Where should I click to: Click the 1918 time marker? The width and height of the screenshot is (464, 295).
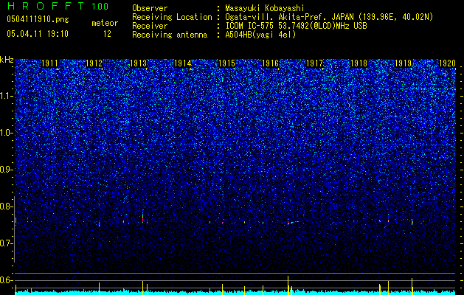point(359,63)
